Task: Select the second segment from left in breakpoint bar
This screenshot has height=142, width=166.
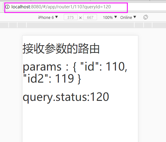Action: [13, 25]
